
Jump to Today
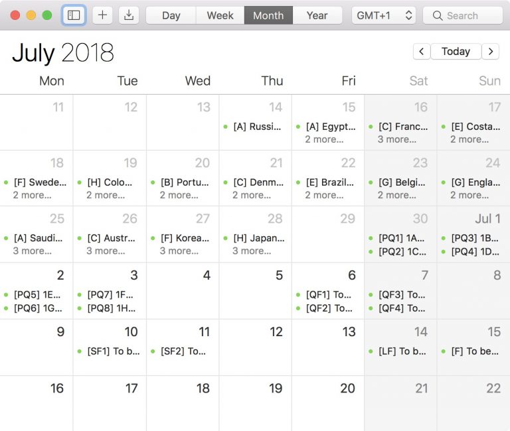coord(456,52)
